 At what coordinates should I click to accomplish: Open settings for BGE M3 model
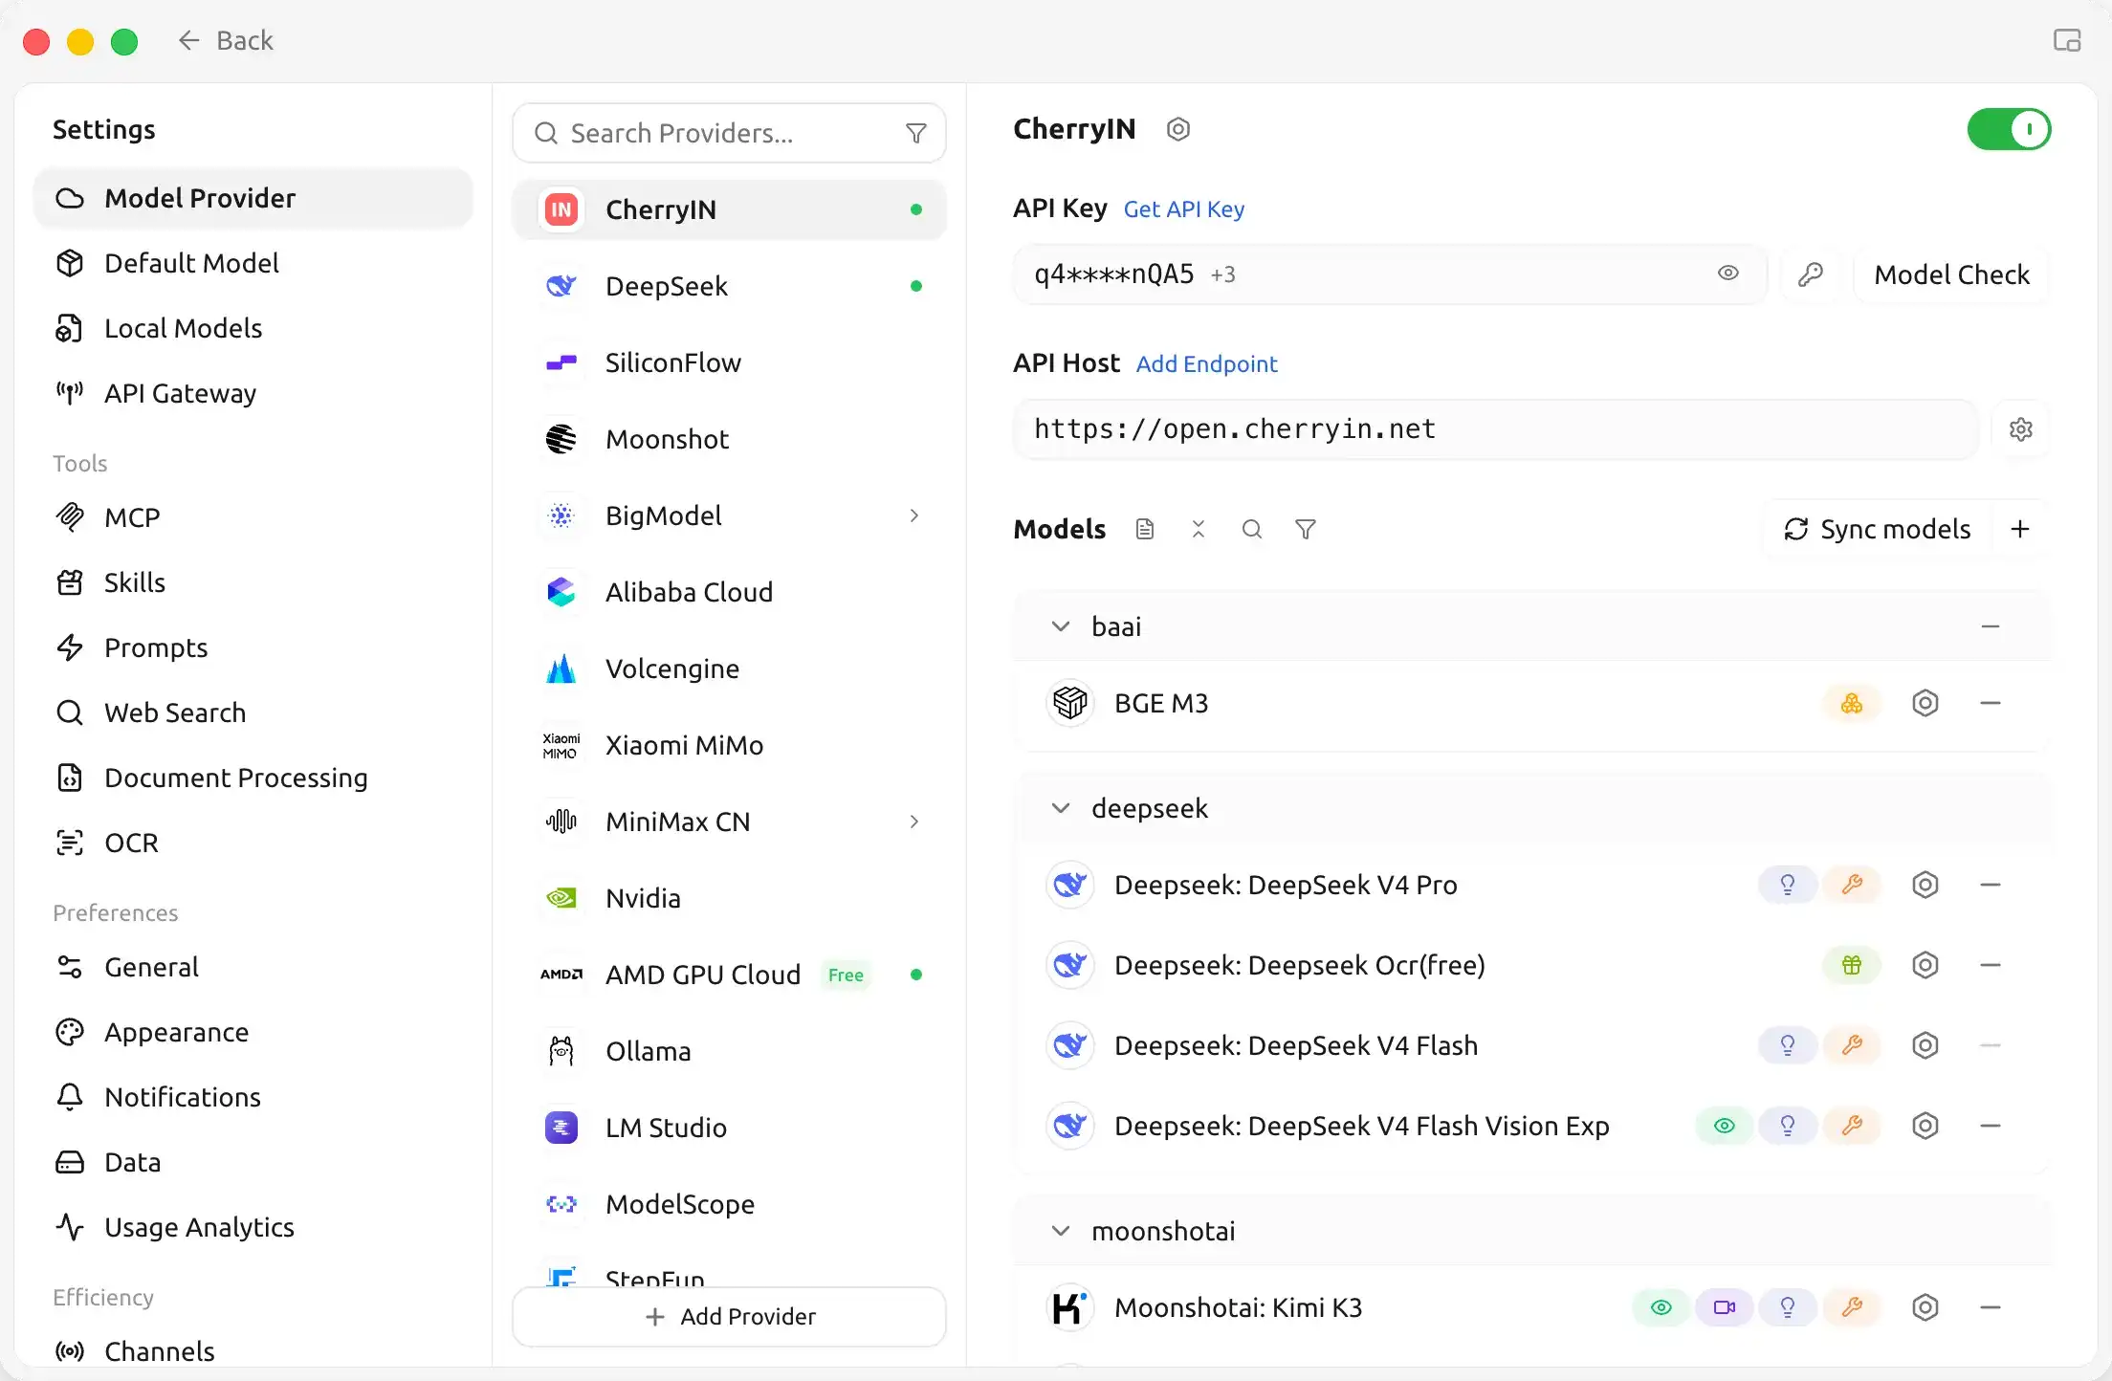coord(1925,703)
